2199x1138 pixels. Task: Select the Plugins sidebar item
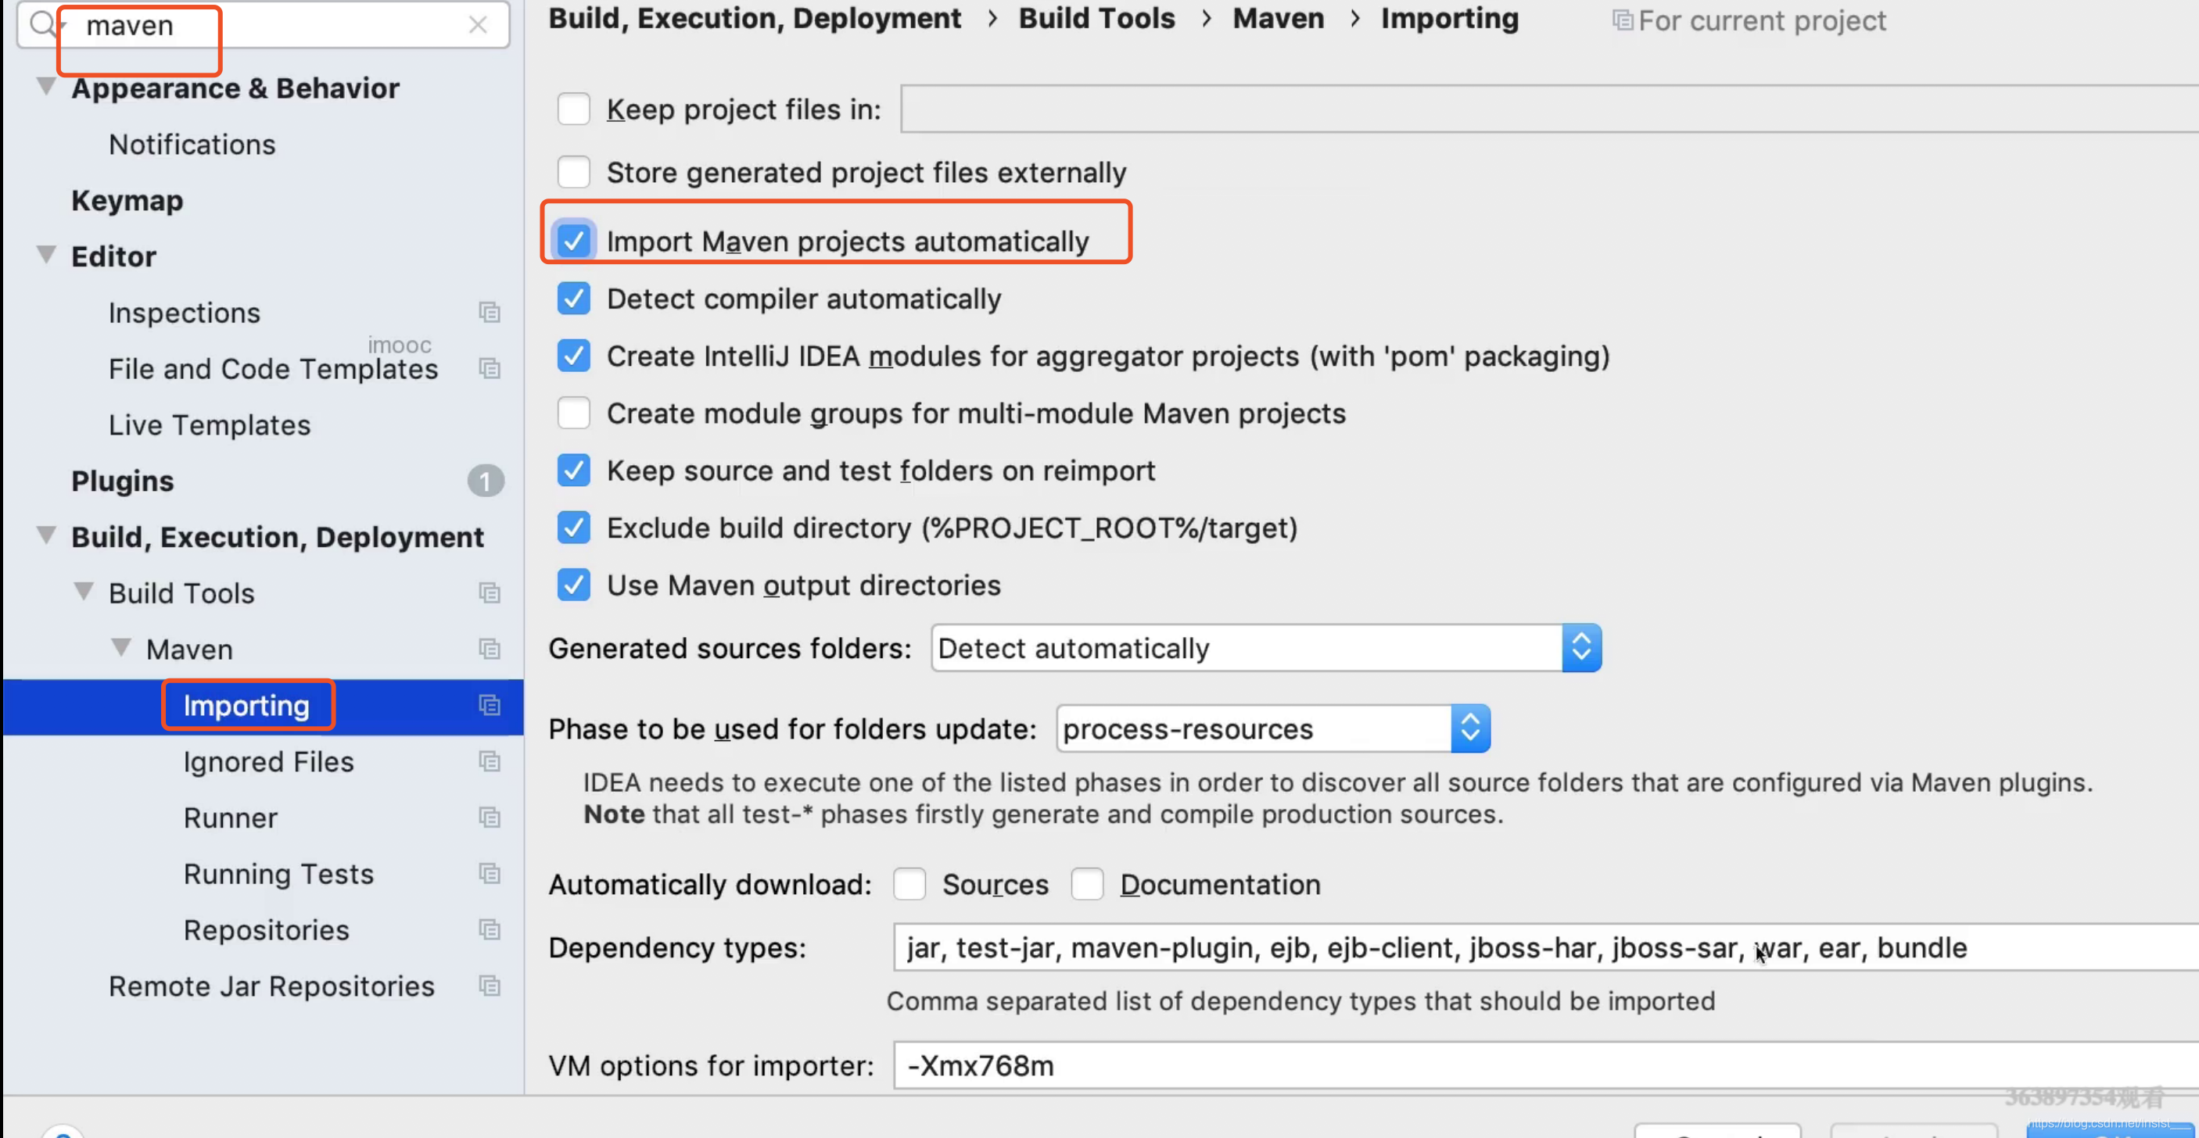tap(122, 481)
